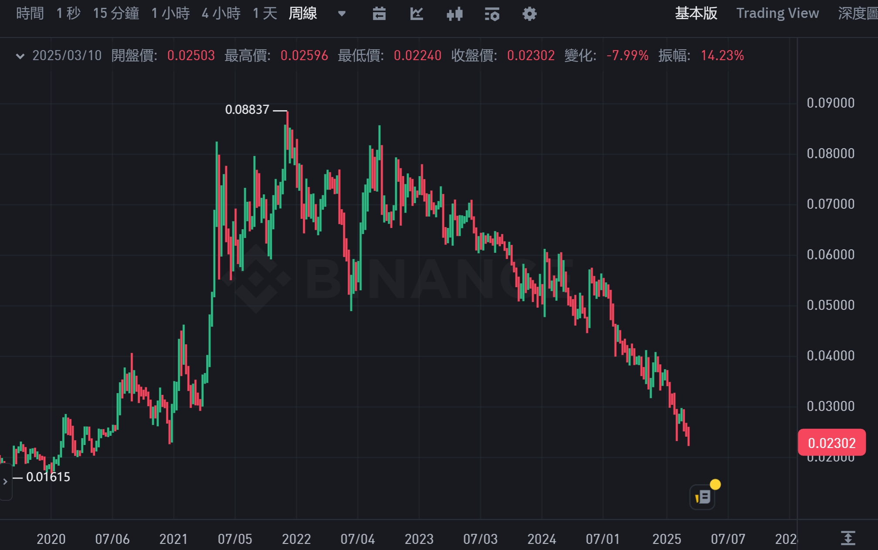Open the time interval dropdown arrow

342,14
